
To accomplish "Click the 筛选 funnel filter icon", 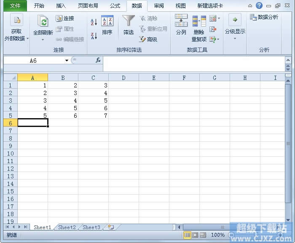I will (129, 25).
